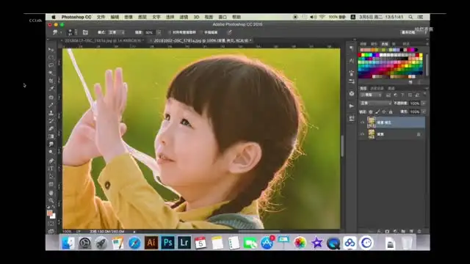Toggle lock position
This screenshot has height=264, width=470.
384,111
